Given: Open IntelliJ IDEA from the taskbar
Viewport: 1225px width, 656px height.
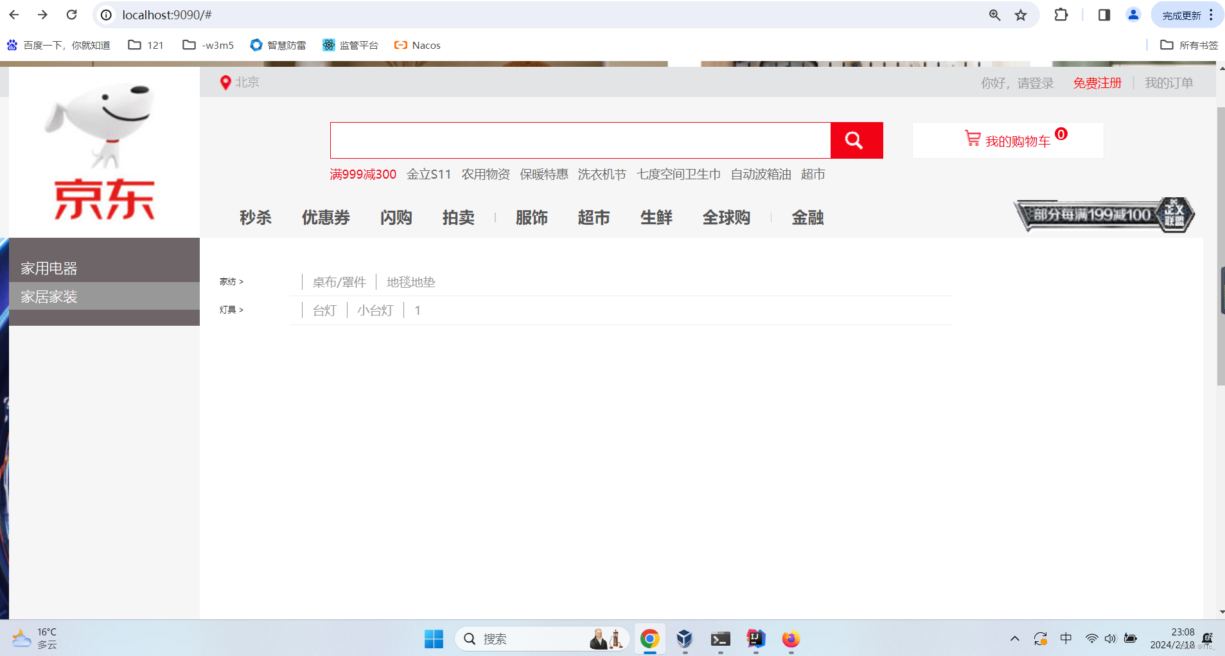Looking at the screenshot, I should click(x=756, y=639).
